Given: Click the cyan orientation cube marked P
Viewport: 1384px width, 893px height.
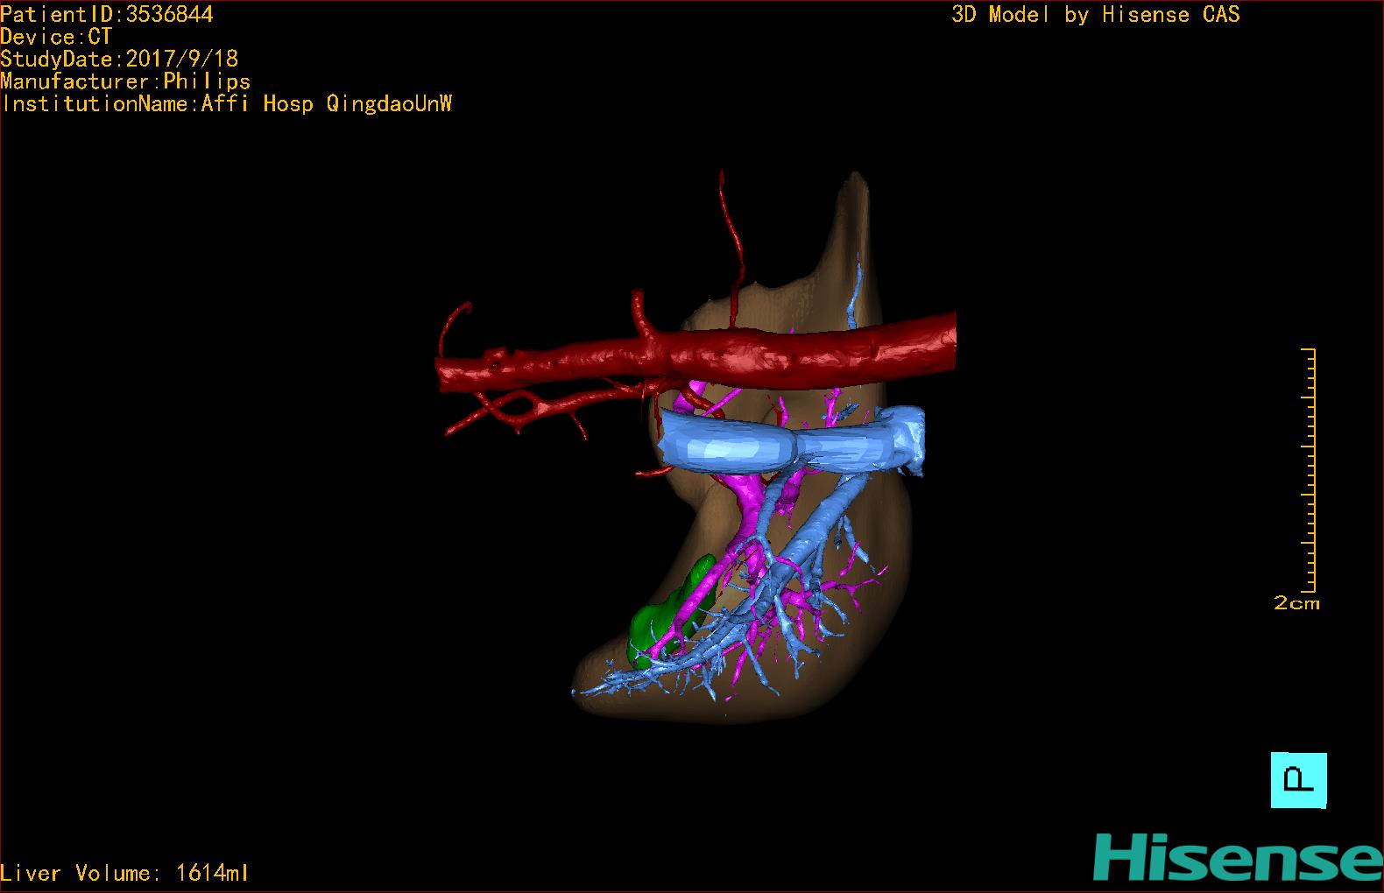Looking at the screenshot, I should coord(1298,780).
